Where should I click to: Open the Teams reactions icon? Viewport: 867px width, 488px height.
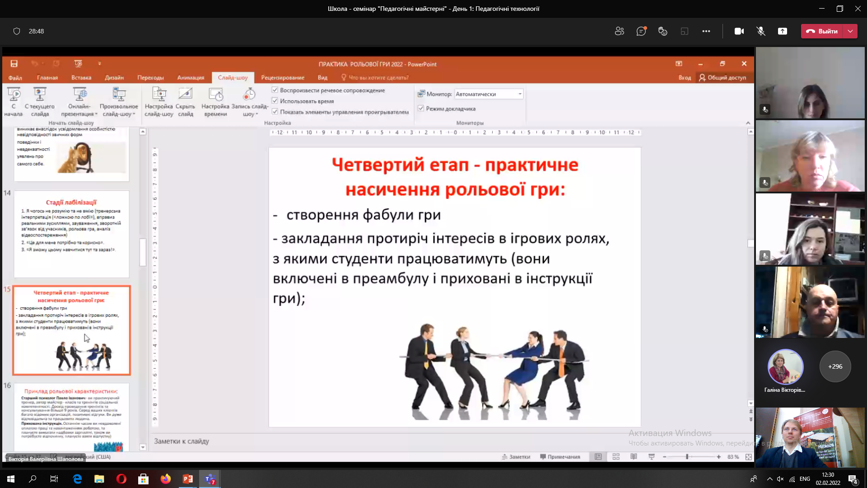tap(662, 31)
